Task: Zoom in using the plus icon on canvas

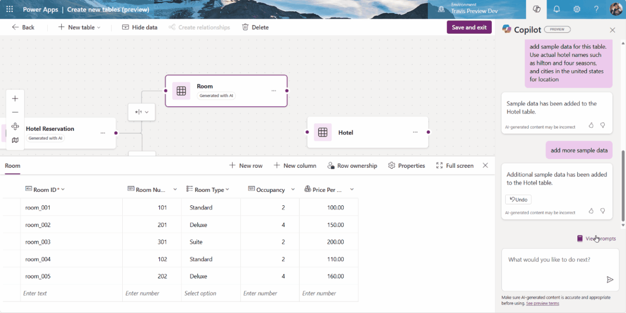Action: pos(15,98)
